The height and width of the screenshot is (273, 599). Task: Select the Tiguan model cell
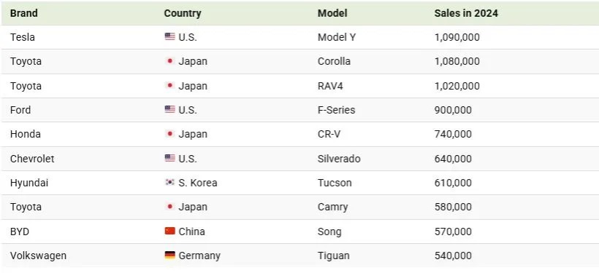(x=334, y=256)
